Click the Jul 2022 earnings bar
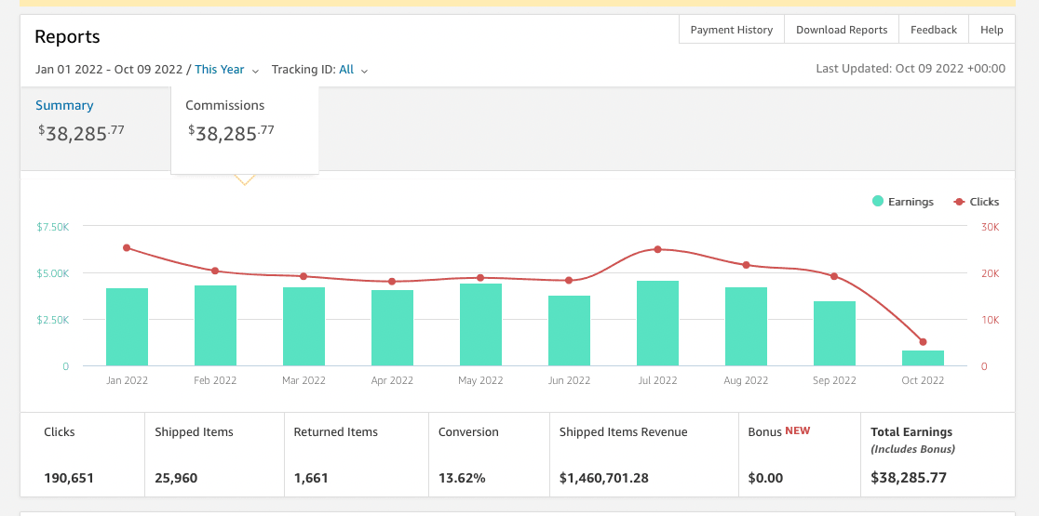The image size is (1039, 516). (x=657, y=324)
